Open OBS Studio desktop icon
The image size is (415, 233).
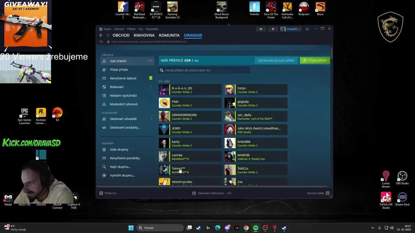pos(402,178)
